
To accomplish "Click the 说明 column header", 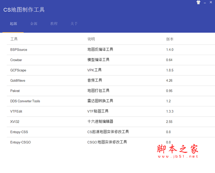I will pos(91,39).
